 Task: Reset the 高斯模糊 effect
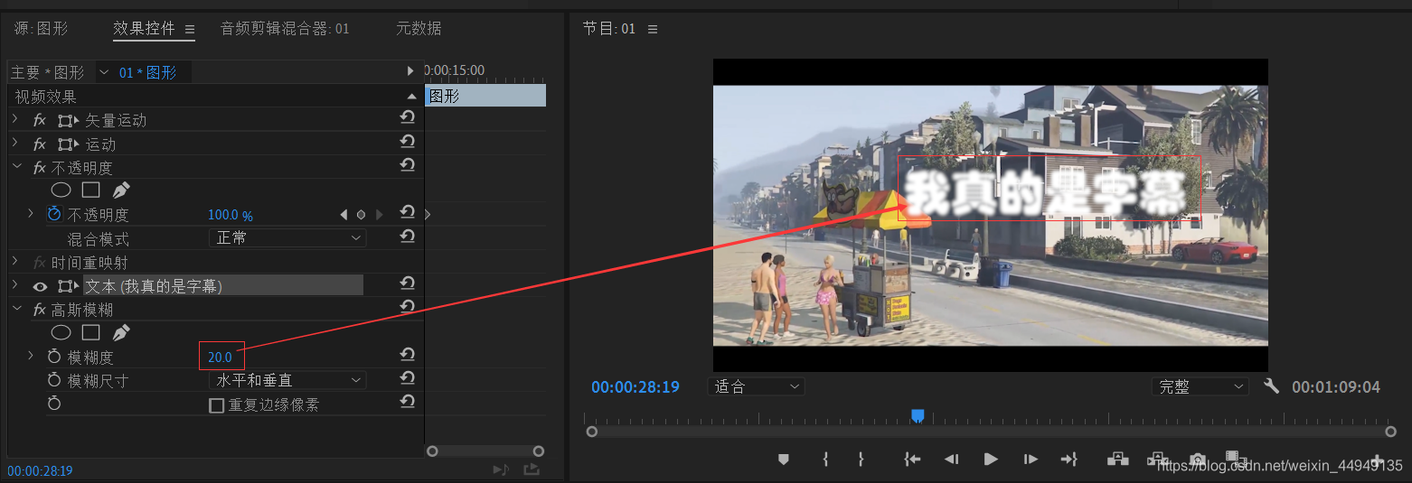tap(408, 308)
